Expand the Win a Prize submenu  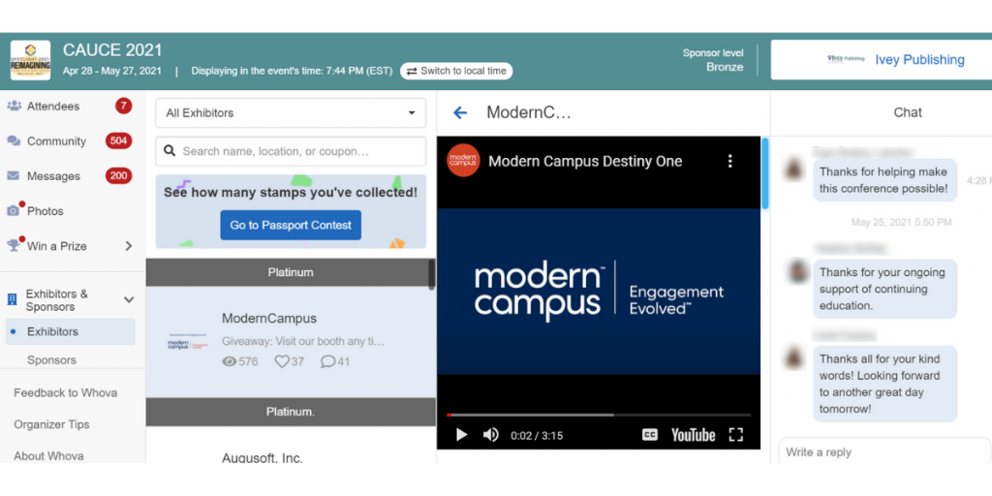(128, 246)
